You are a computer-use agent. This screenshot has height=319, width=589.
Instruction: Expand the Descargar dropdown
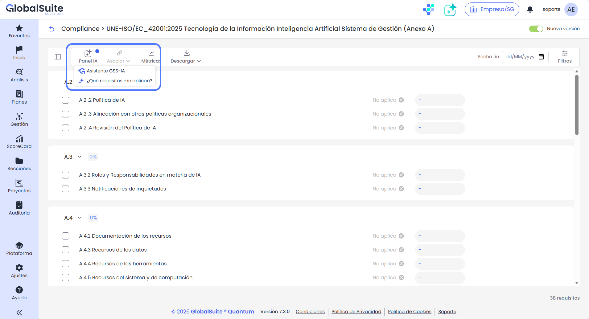pyautogui.click(x=186, y=57)
